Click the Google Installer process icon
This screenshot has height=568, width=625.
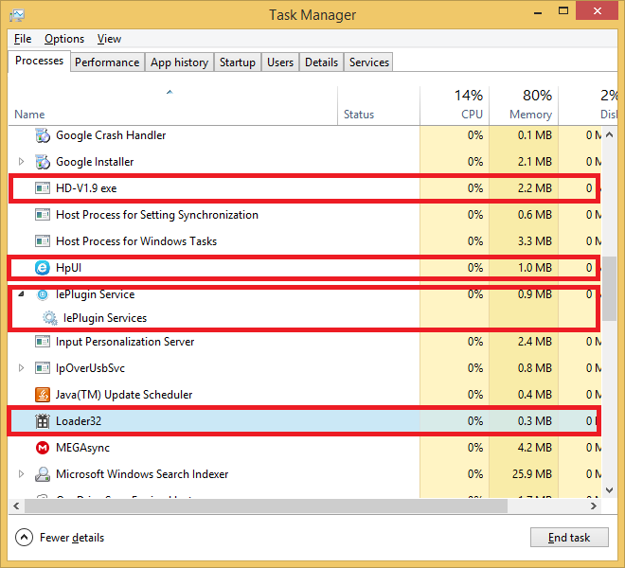click(x=43, y=162)
